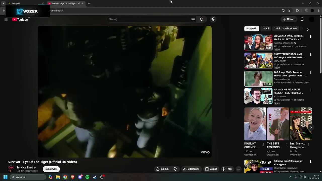322x181 pixels.
Task: Click the Utwórz create button
Action: point(289,19)
